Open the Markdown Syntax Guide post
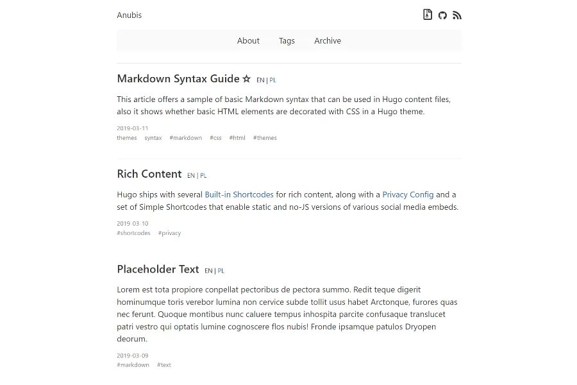 tap(178, 79)
